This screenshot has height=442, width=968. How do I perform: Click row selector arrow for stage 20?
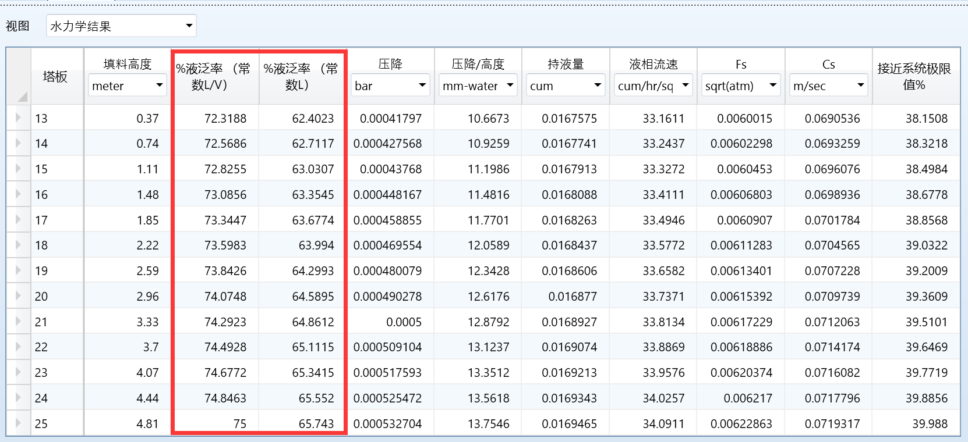point(19,296)
